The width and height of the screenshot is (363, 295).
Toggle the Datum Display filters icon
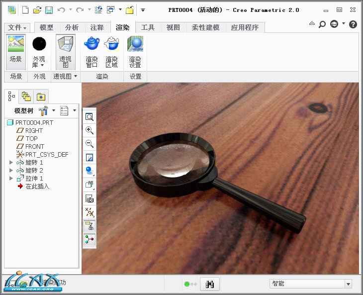point(90,212)
